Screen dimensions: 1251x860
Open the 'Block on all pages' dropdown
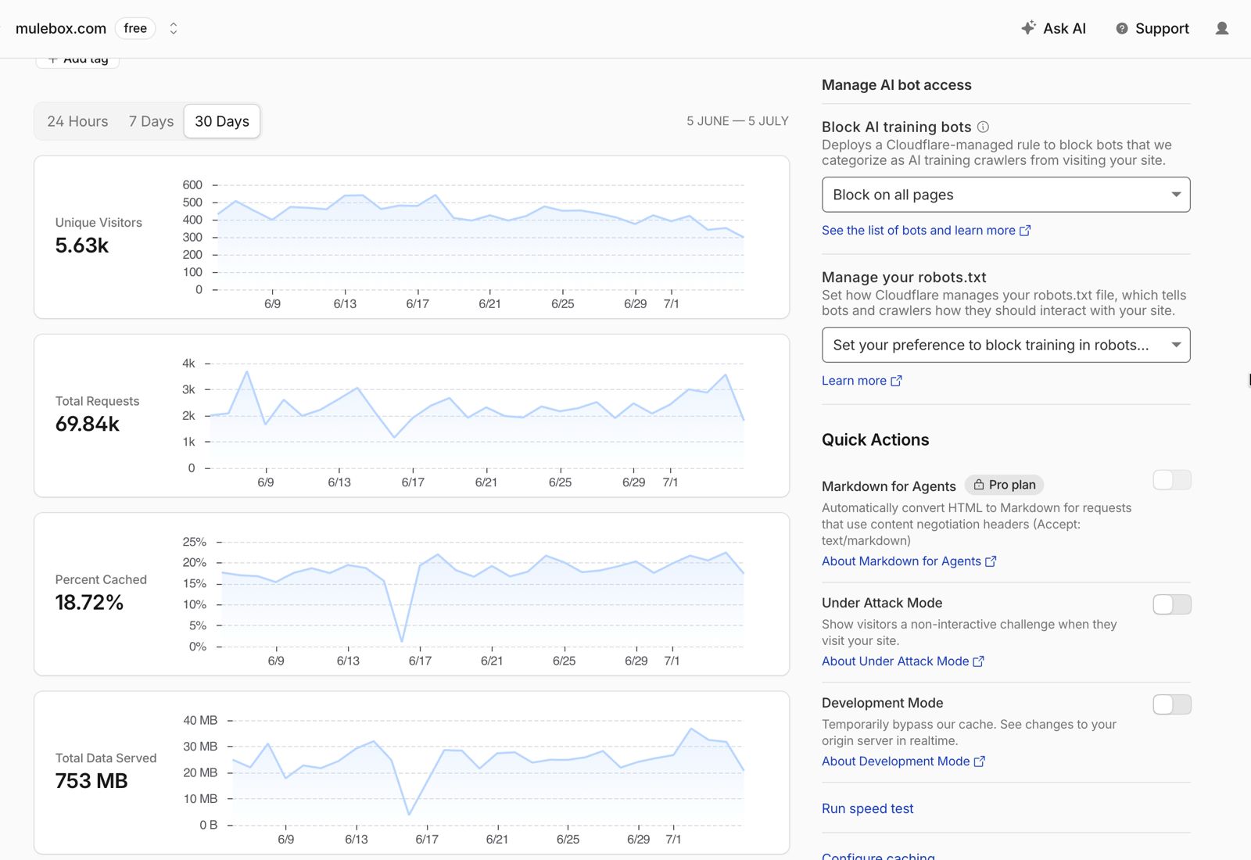1005,195
